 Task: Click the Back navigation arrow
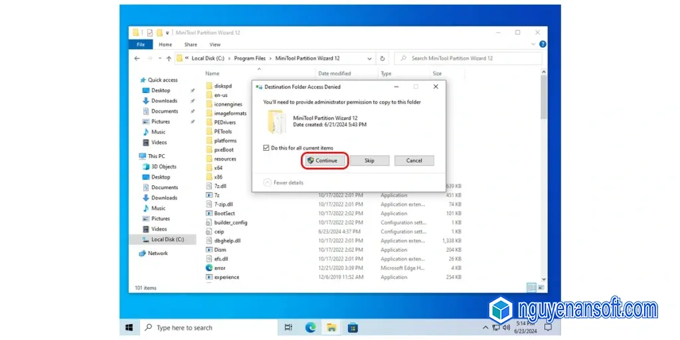click(x=137, y=58)
